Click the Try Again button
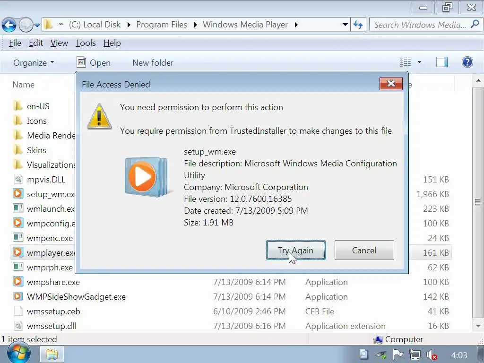The height and width of the screenshot is (363, 484). coord(296,251)
